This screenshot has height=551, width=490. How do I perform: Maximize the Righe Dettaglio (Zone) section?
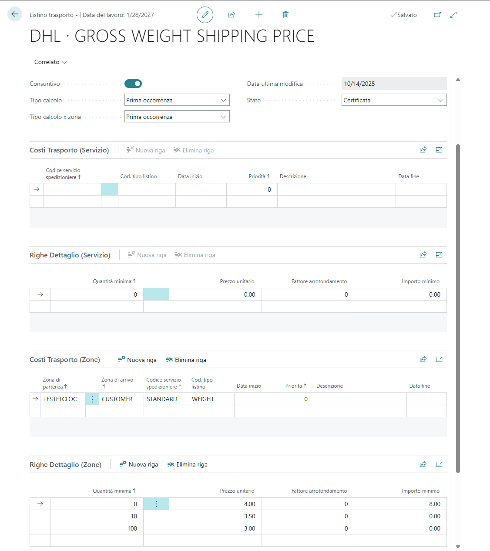click(x=439, y=464)
